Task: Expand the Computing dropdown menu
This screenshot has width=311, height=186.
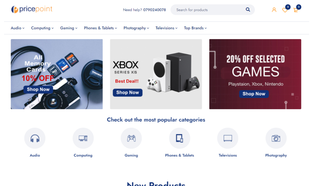Action: click(42, 28)
